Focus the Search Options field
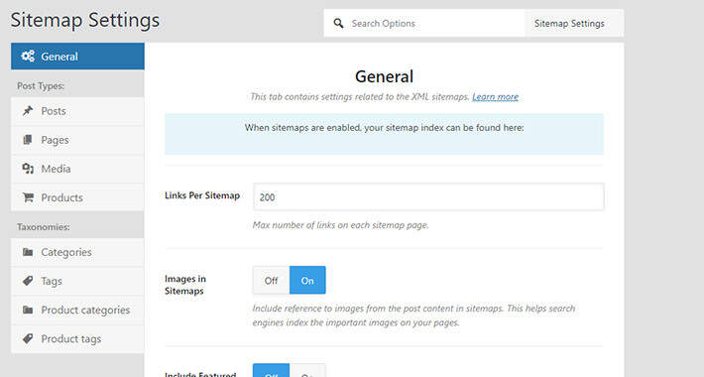The image size is (704, 377). click(x=424, y=23)
